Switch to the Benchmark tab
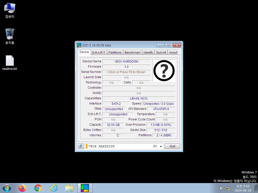Screen dimensions: 258x193 pos(133,52)
